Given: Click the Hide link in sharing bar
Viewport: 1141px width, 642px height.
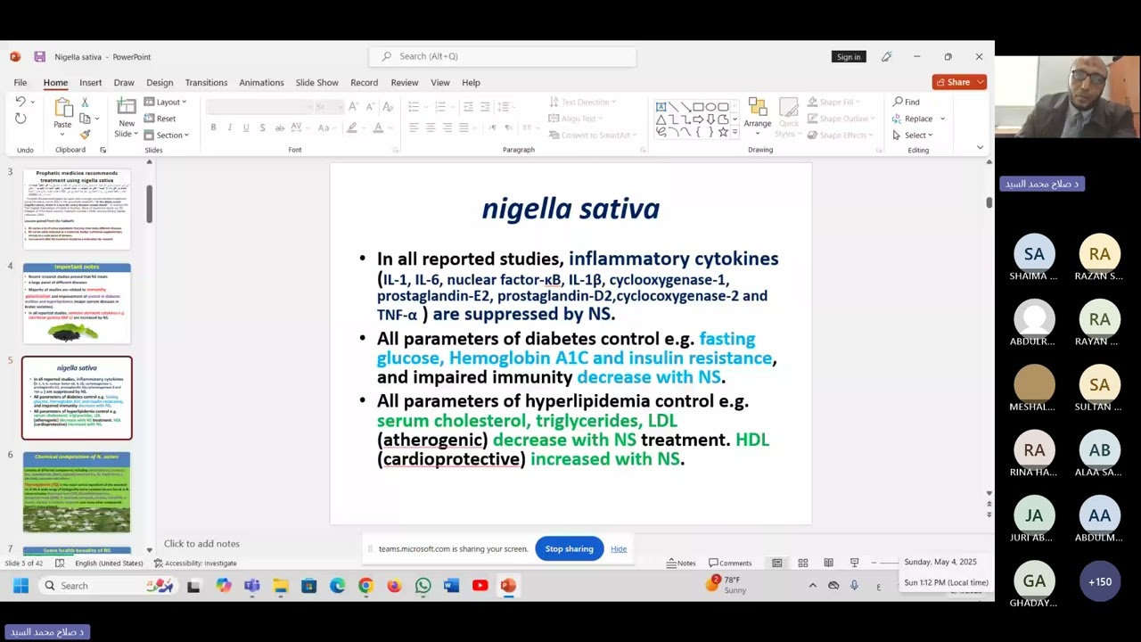Looking at the screenshot, I should tap(619, 549).
